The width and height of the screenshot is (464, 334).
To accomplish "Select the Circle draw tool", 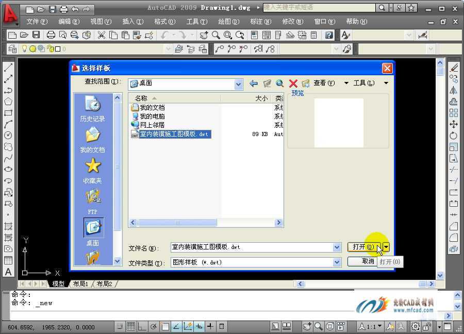I will tap(8, 136).
